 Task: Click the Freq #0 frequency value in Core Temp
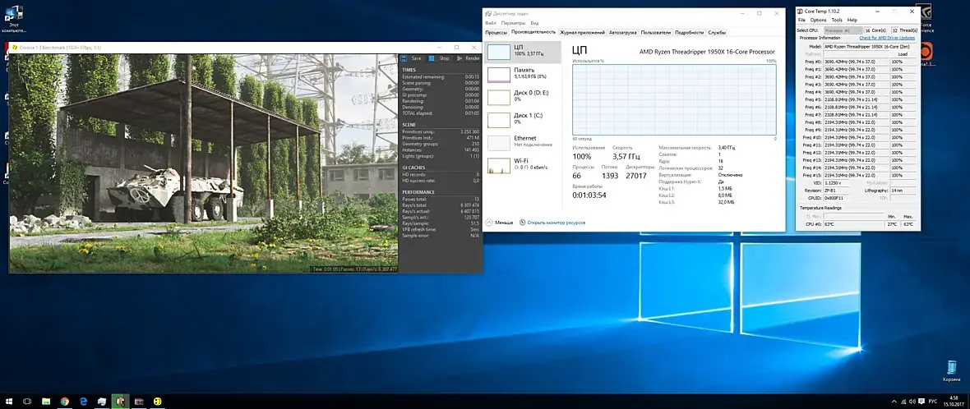856,61
